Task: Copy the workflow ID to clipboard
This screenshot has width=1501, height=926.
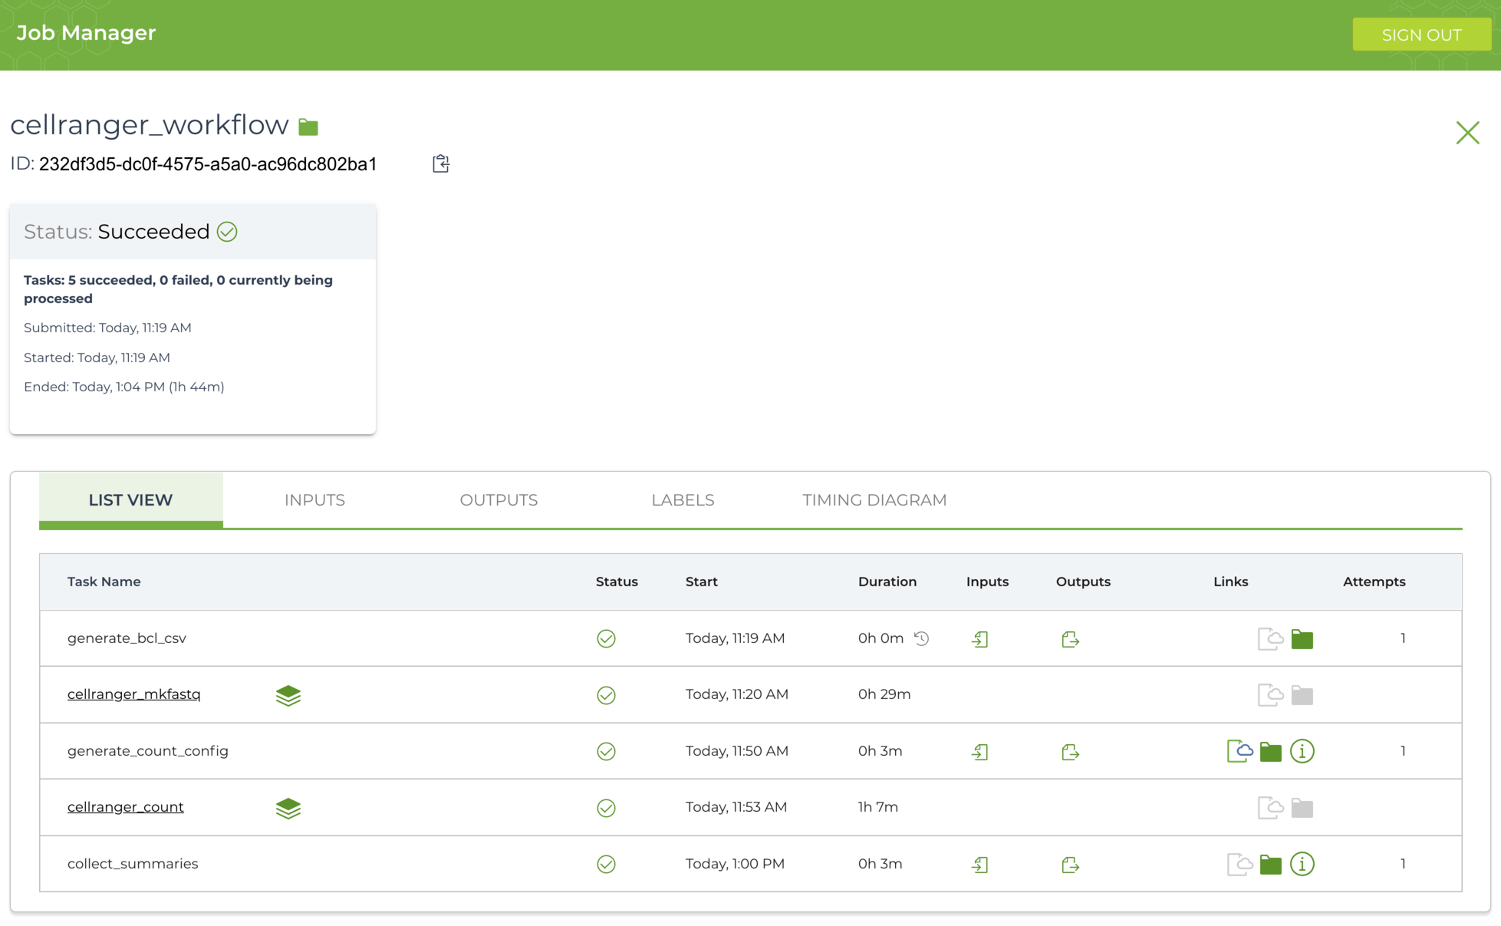Action: point(440,163)
